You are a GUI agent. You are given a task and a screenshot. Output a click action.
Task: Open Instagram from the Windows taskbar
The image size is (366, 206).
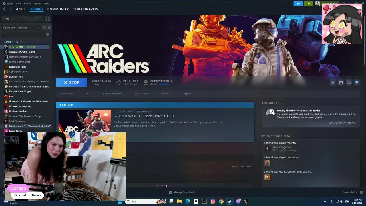213,201
